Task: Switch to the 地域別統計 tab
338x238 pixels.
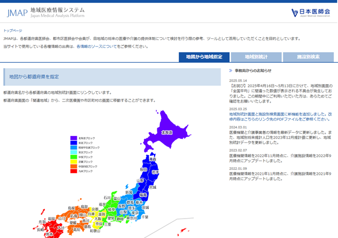Action: (256, 57)
